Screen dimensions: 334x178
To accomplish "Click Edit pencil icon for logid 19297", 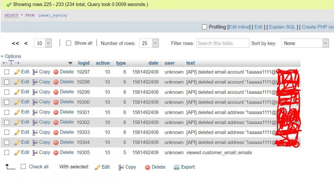I will coord(17,72).
